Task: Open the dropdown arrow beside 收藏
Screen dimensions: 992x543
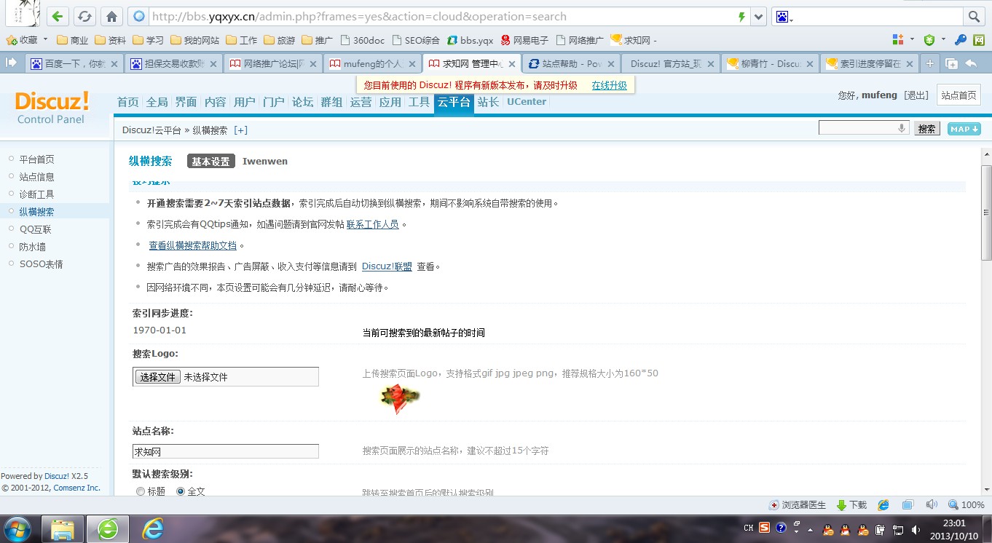Action: (45, 40)
